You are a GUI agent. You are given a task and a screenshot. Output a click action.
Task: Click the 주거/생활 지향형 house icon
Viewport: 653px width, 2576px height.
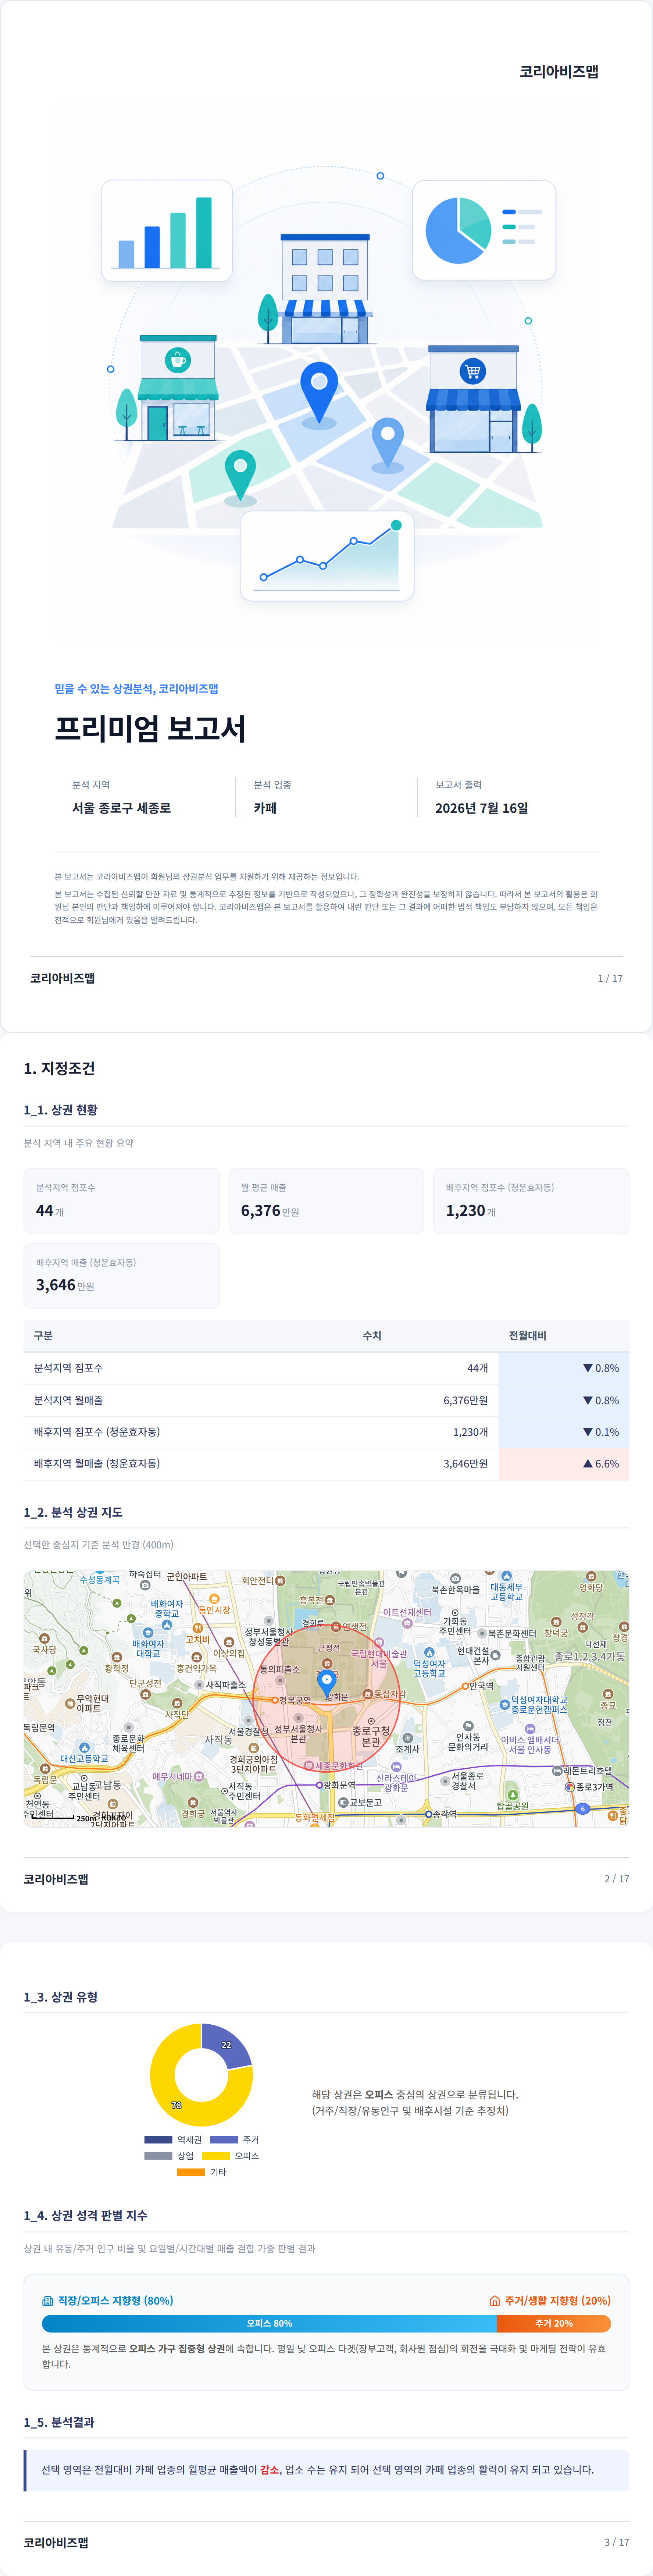[494, 2301]
